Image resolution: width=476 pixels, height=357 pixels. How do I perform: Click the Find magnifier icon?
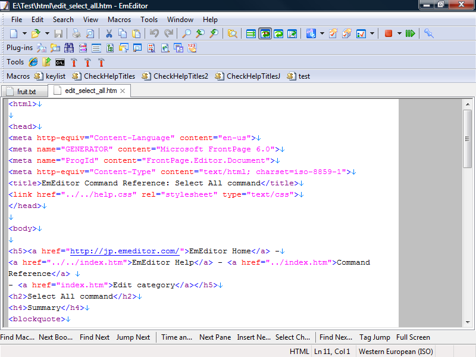186,33
